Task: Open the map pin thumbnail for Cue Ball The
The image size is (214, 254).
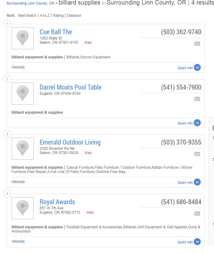Action: (x=23, y=38)
